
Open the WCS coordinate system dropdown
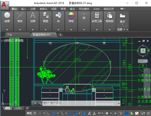pos(141,61)
